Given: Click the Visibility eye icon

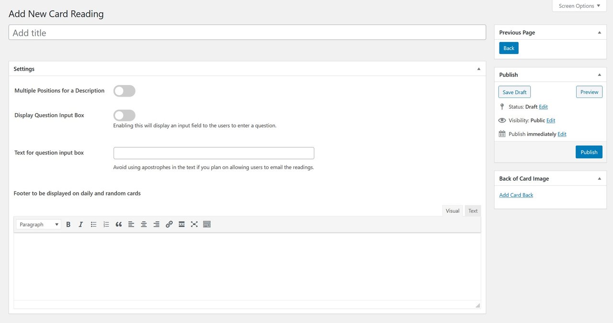Looking at the screenshot, I should [x=502, y=120].
